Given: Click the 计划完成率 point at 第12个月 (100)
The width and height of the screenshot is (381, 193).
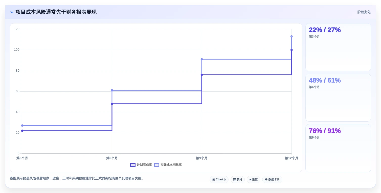Looking at the screenshot, I should (292, 50).
